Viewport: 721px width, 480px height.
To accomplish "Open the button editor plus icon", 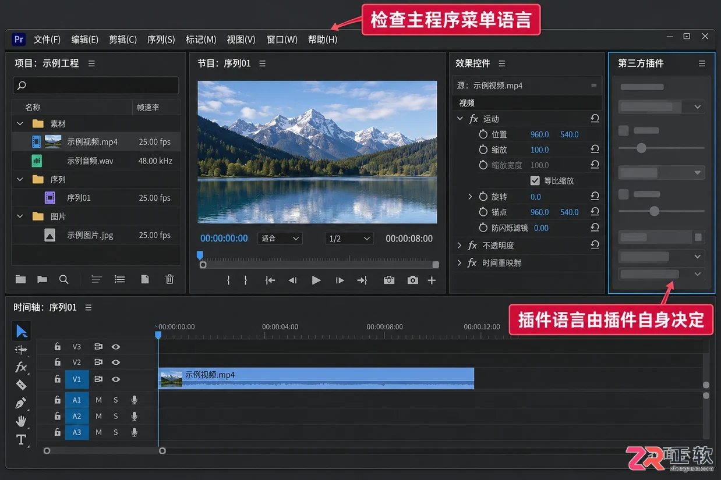I will [432, 280].
